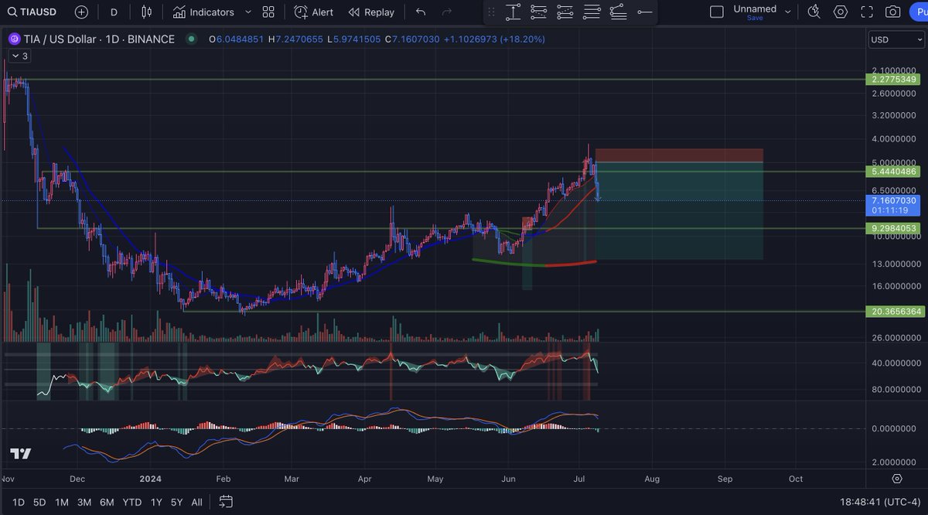The height and width of the screenshot is (515, 928).
Task: Open the candlestick chart type selector
Action: click(x=147, y=12)
